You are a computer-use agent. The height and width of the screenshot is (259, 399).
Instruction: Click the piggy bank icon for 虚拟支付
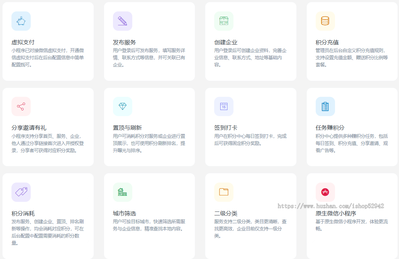tap(21, 21)
